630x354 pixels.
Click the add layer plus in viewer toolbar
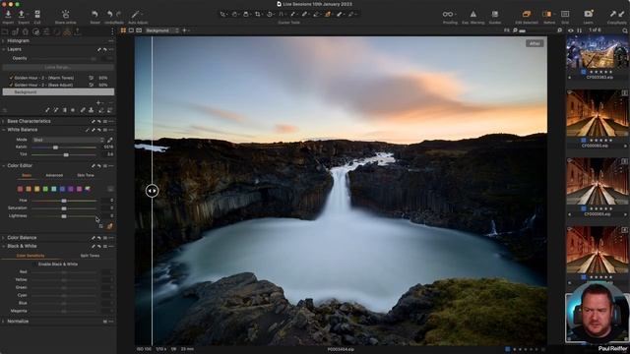tap(185, 30)
